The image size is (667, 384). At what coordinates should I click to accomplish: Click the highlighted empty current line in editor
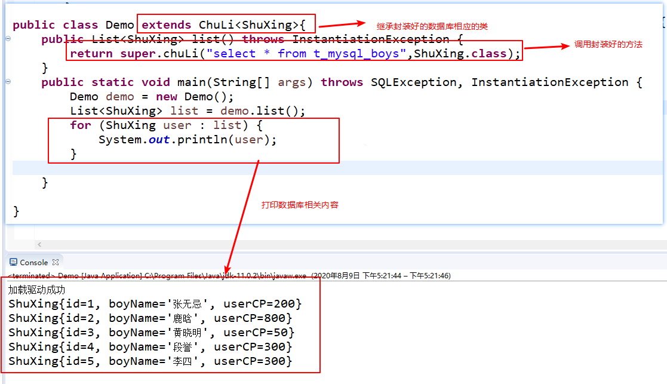[x=337, y=168]
